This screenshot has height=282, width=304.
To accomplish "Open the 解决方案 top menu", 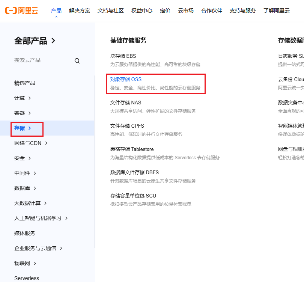I will [80, 11].
